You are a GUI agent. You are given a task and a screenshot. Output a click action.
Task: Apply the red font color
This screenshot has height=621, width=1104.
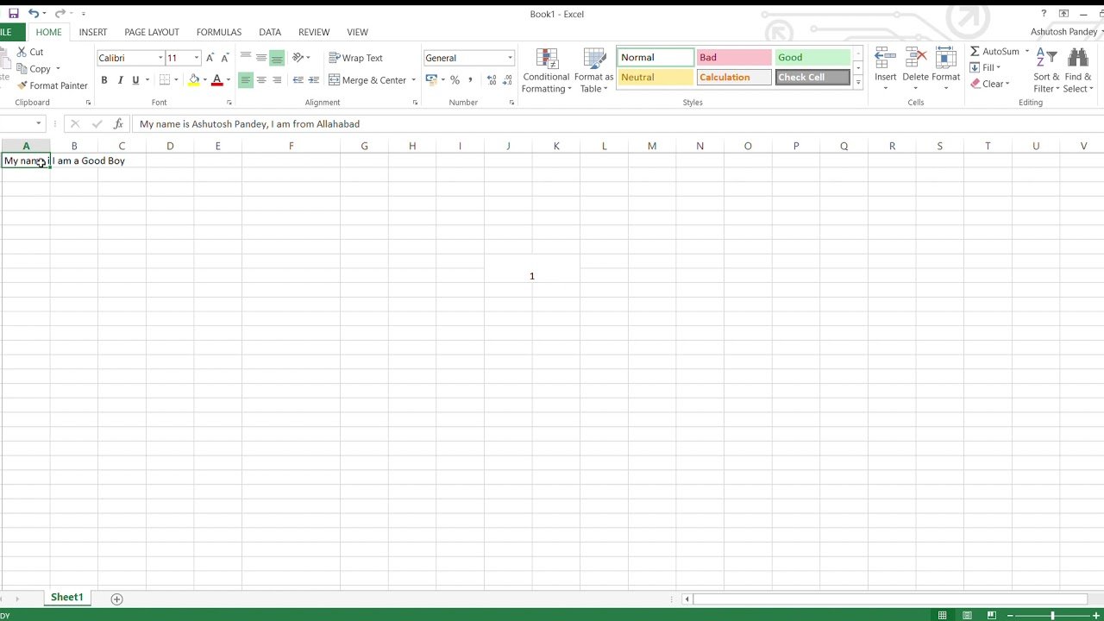click(x=217, y=80)
